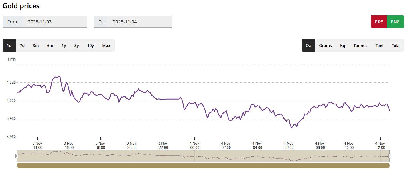Screen dimensions: 406x172
Task: Pick the Tola unit
Action: 395,46
